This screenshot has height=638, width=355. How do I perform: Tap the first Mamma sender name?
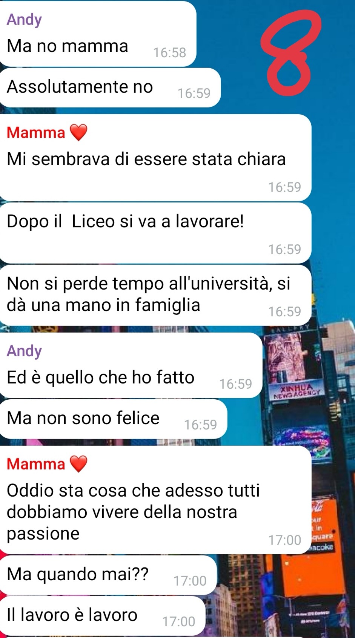tap(36, 133)
